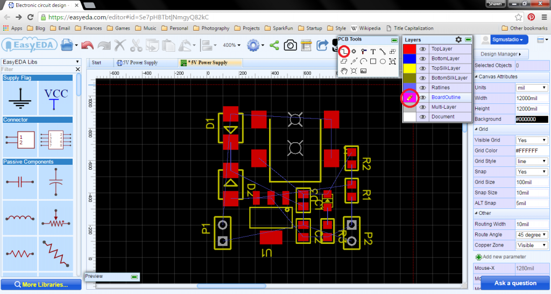Select the Track routing tool in PCB Tools

(x=344, y=51)
